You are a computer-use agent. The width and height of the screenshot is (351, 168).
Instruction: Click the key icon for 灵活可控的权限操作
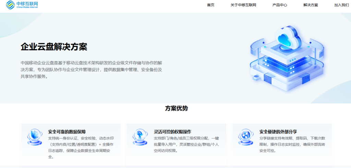(x=140, y=137)
